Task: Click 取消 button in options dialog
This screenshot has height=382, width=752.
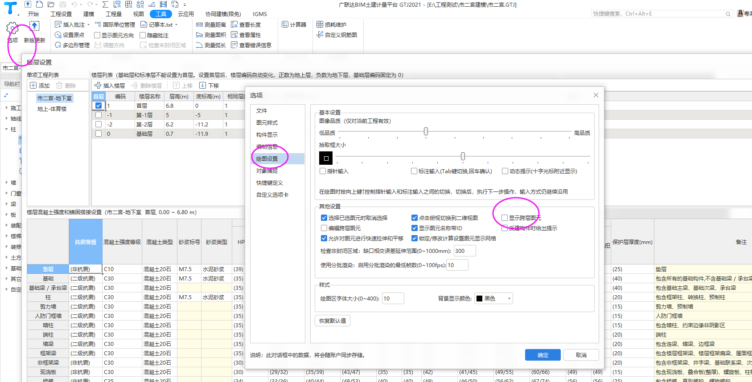Action: 581,355
